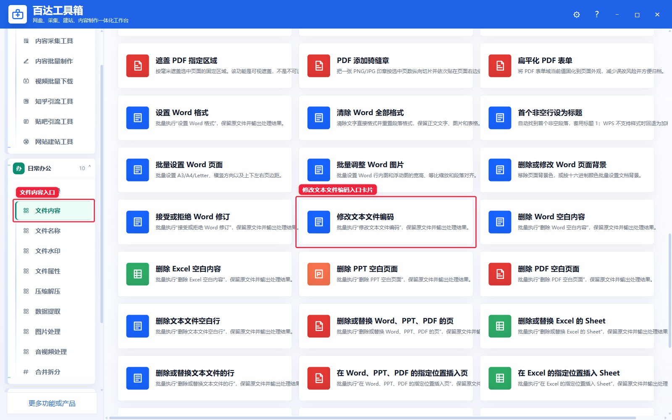This screenshot has width=672, height=420.
Task: Select the 文件水印 sidebar item
Action: coord(54,251)
